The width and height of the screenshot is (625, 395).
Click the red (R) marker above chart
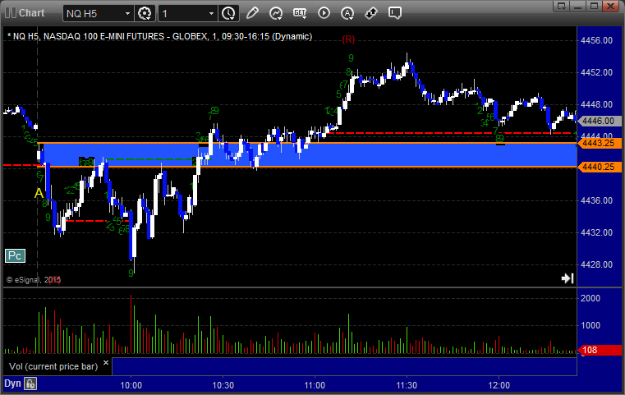pos(348,39)
